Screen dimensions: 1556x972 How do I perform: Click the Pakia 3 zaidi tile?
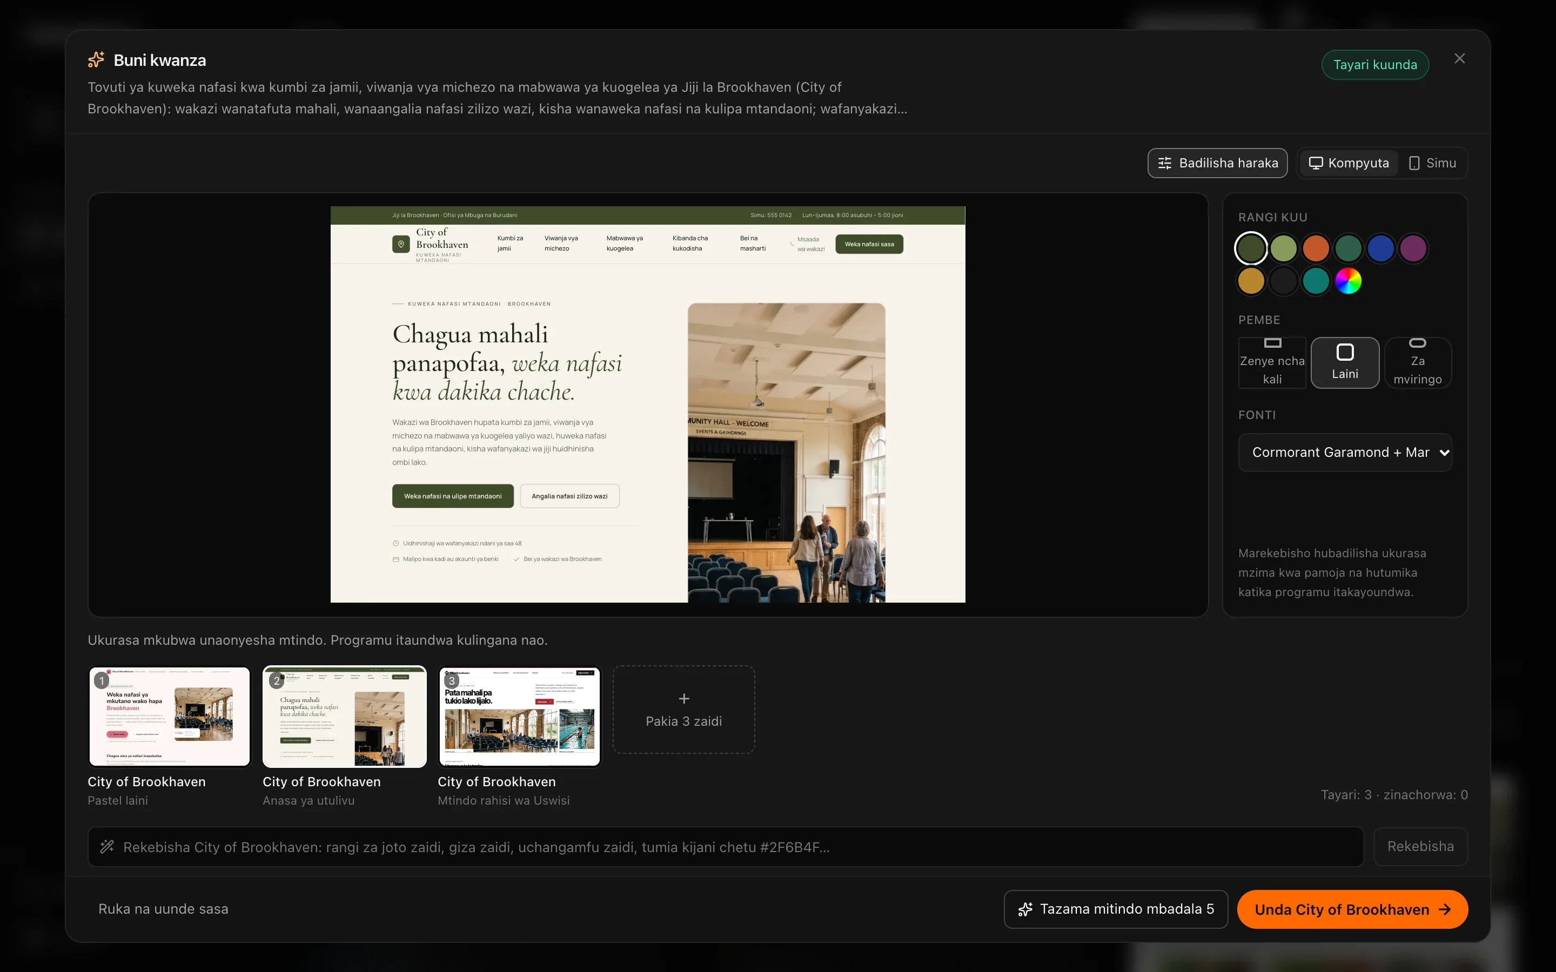683,710
